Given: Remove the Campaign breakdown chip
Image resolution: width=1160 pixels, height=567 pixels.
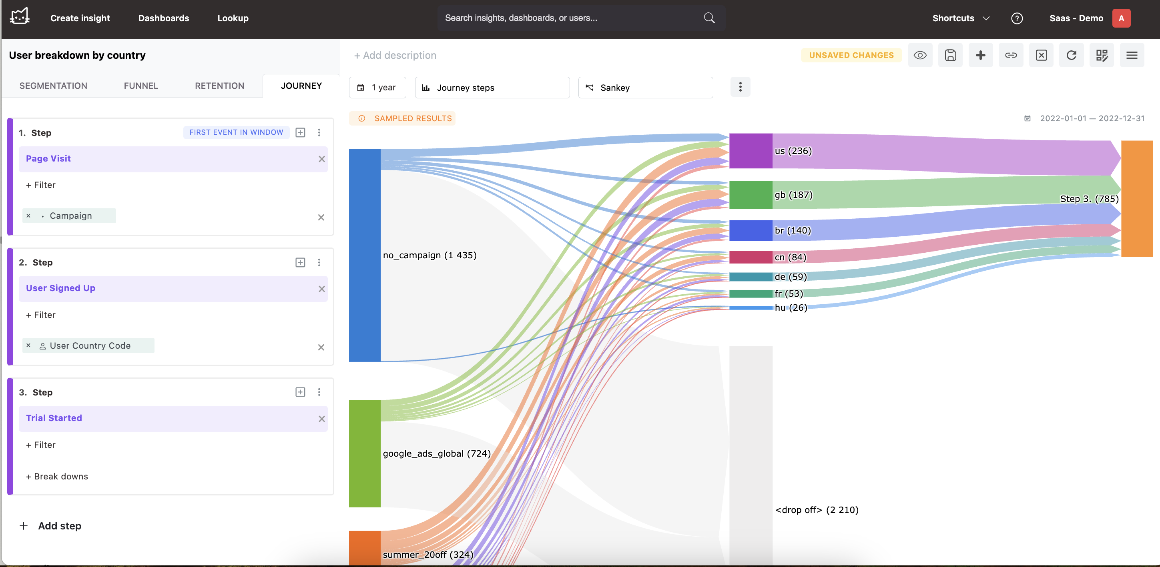Looking at the screenshot, I should (x=28, y=216).
